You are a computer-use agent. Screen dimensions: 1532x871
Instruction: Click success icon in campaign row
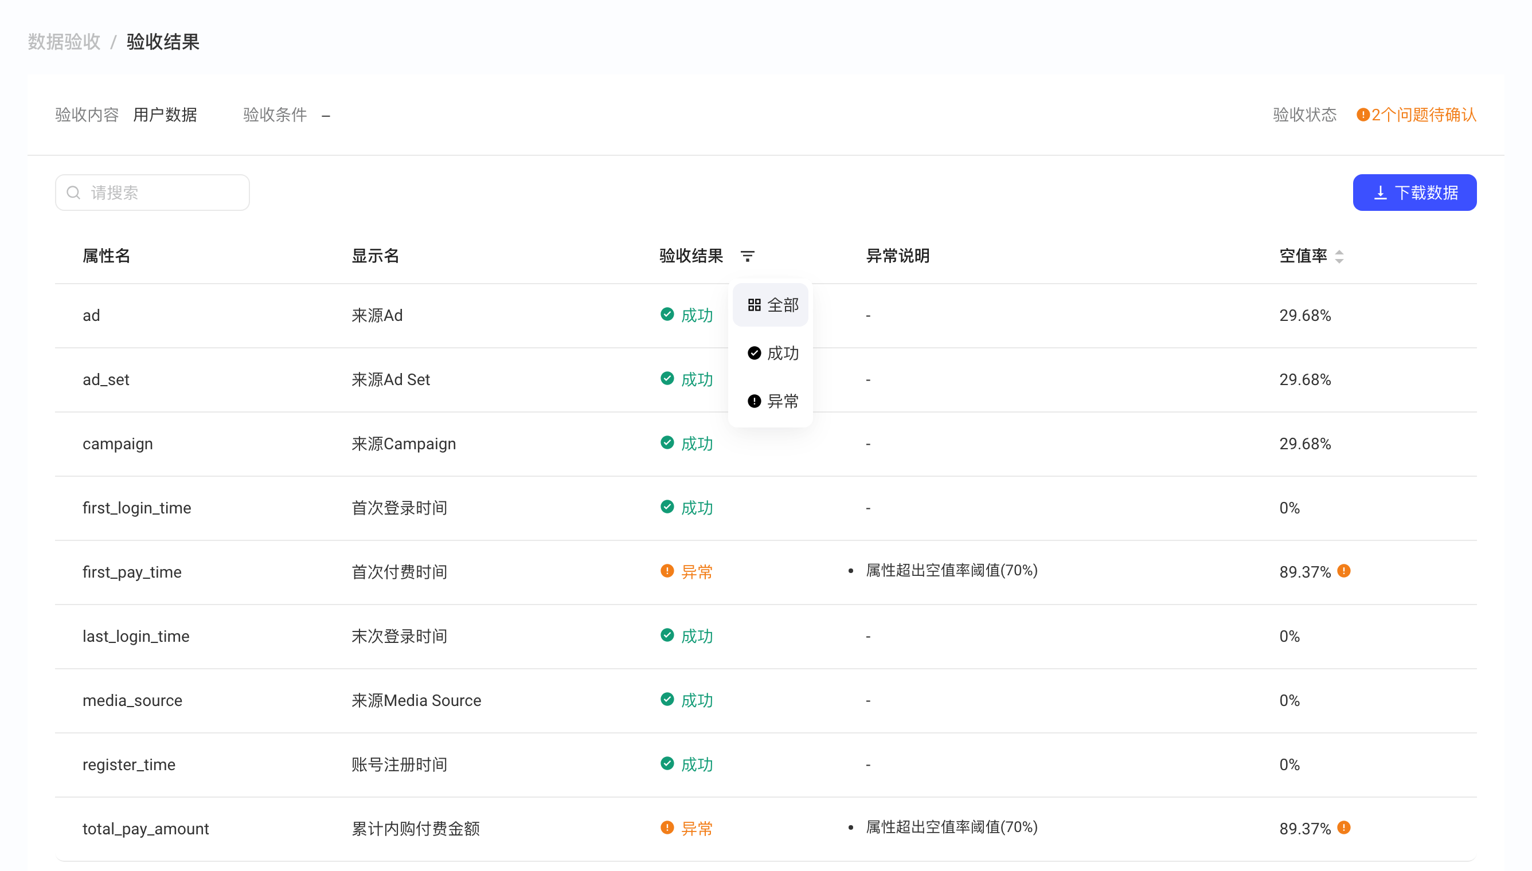tap(667, 443)
